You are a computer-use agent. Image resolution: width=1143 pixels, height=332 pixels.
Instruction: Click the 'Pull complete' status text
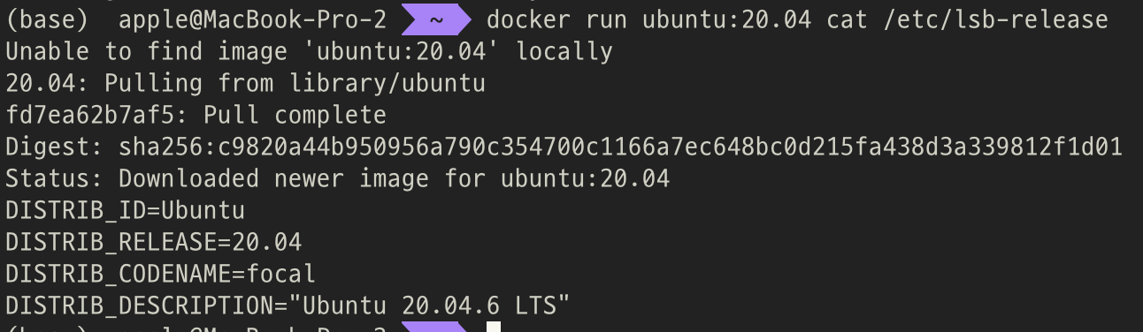(x=295, y=115)
